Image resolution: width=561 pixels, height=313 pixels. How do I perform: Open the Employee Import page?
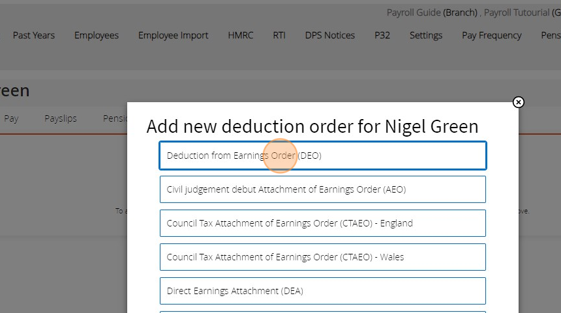pyautogui.click(x=173, y=35)
